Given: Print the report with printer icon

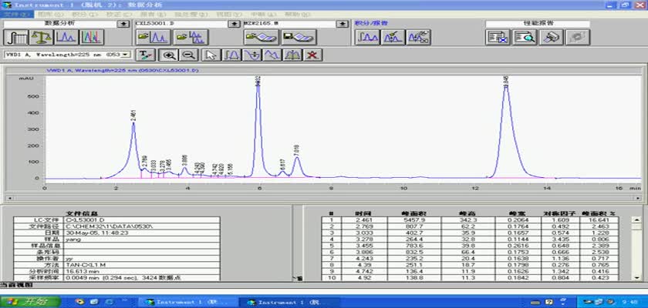Looking at the screenshot, I should [552, 38].
